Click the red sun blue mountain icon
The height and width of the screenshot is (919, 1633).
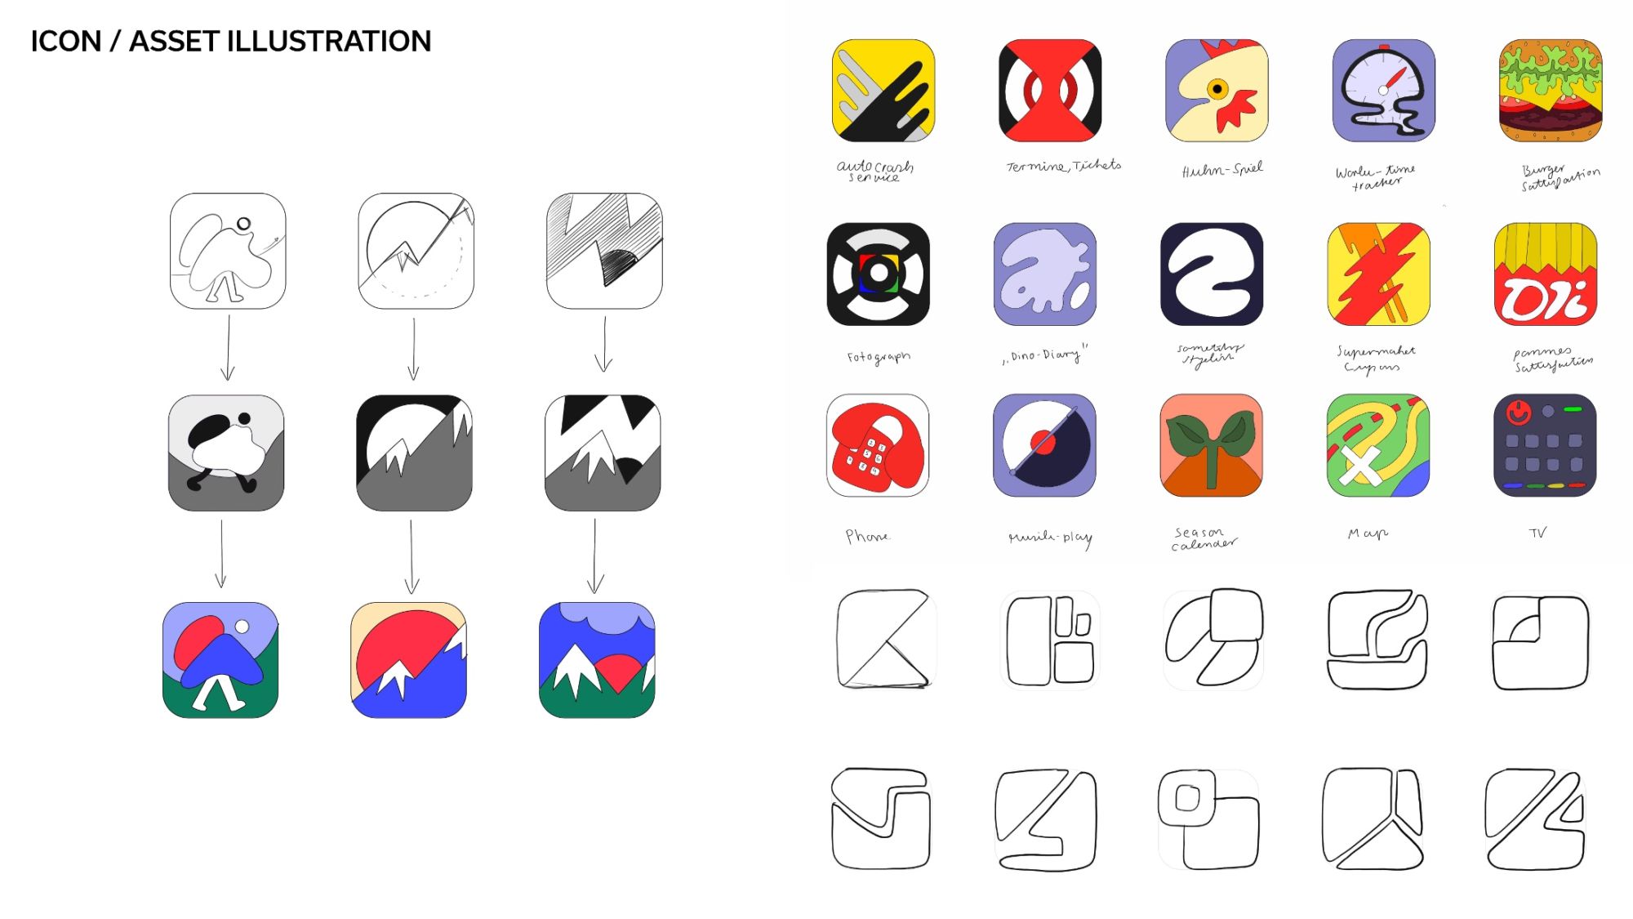click(x=409, y=660)
